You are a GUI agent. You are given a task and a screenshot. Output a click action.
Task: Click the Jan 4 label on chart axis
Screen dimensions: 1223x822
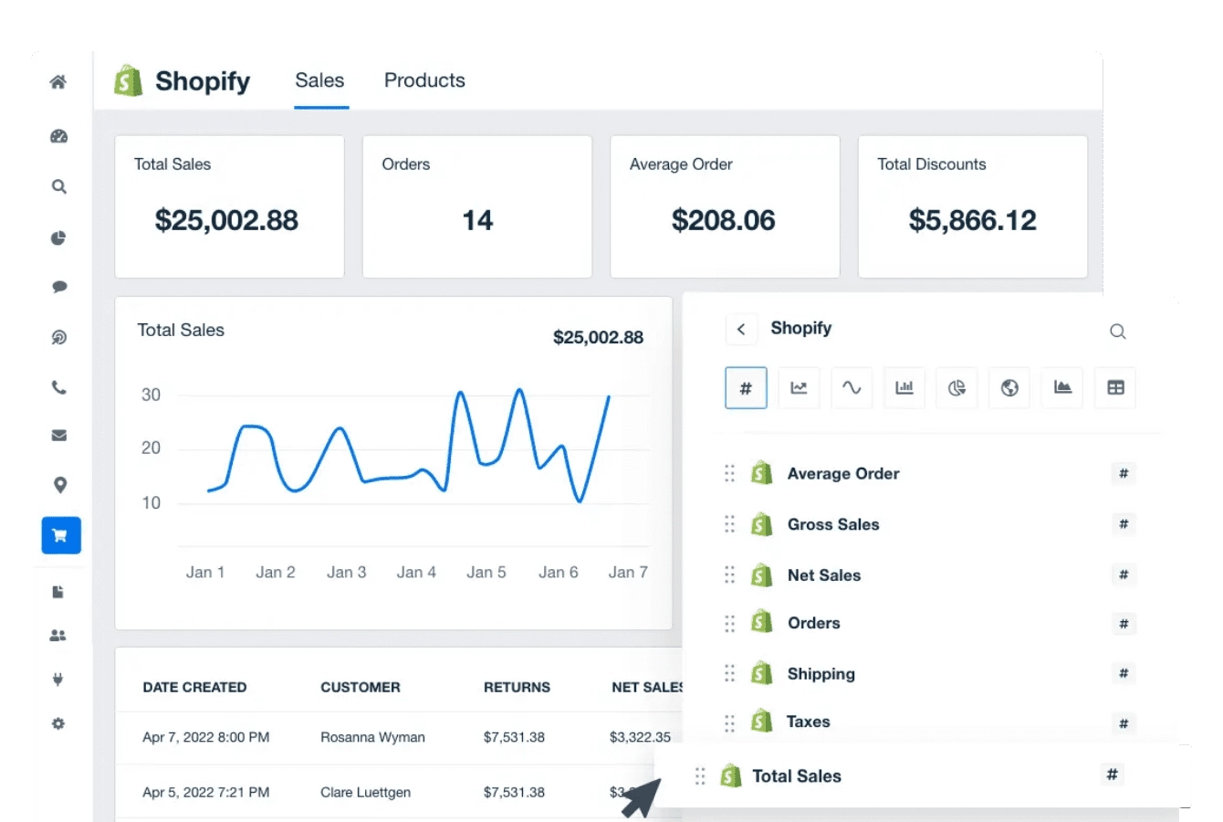tap(416, 572)
